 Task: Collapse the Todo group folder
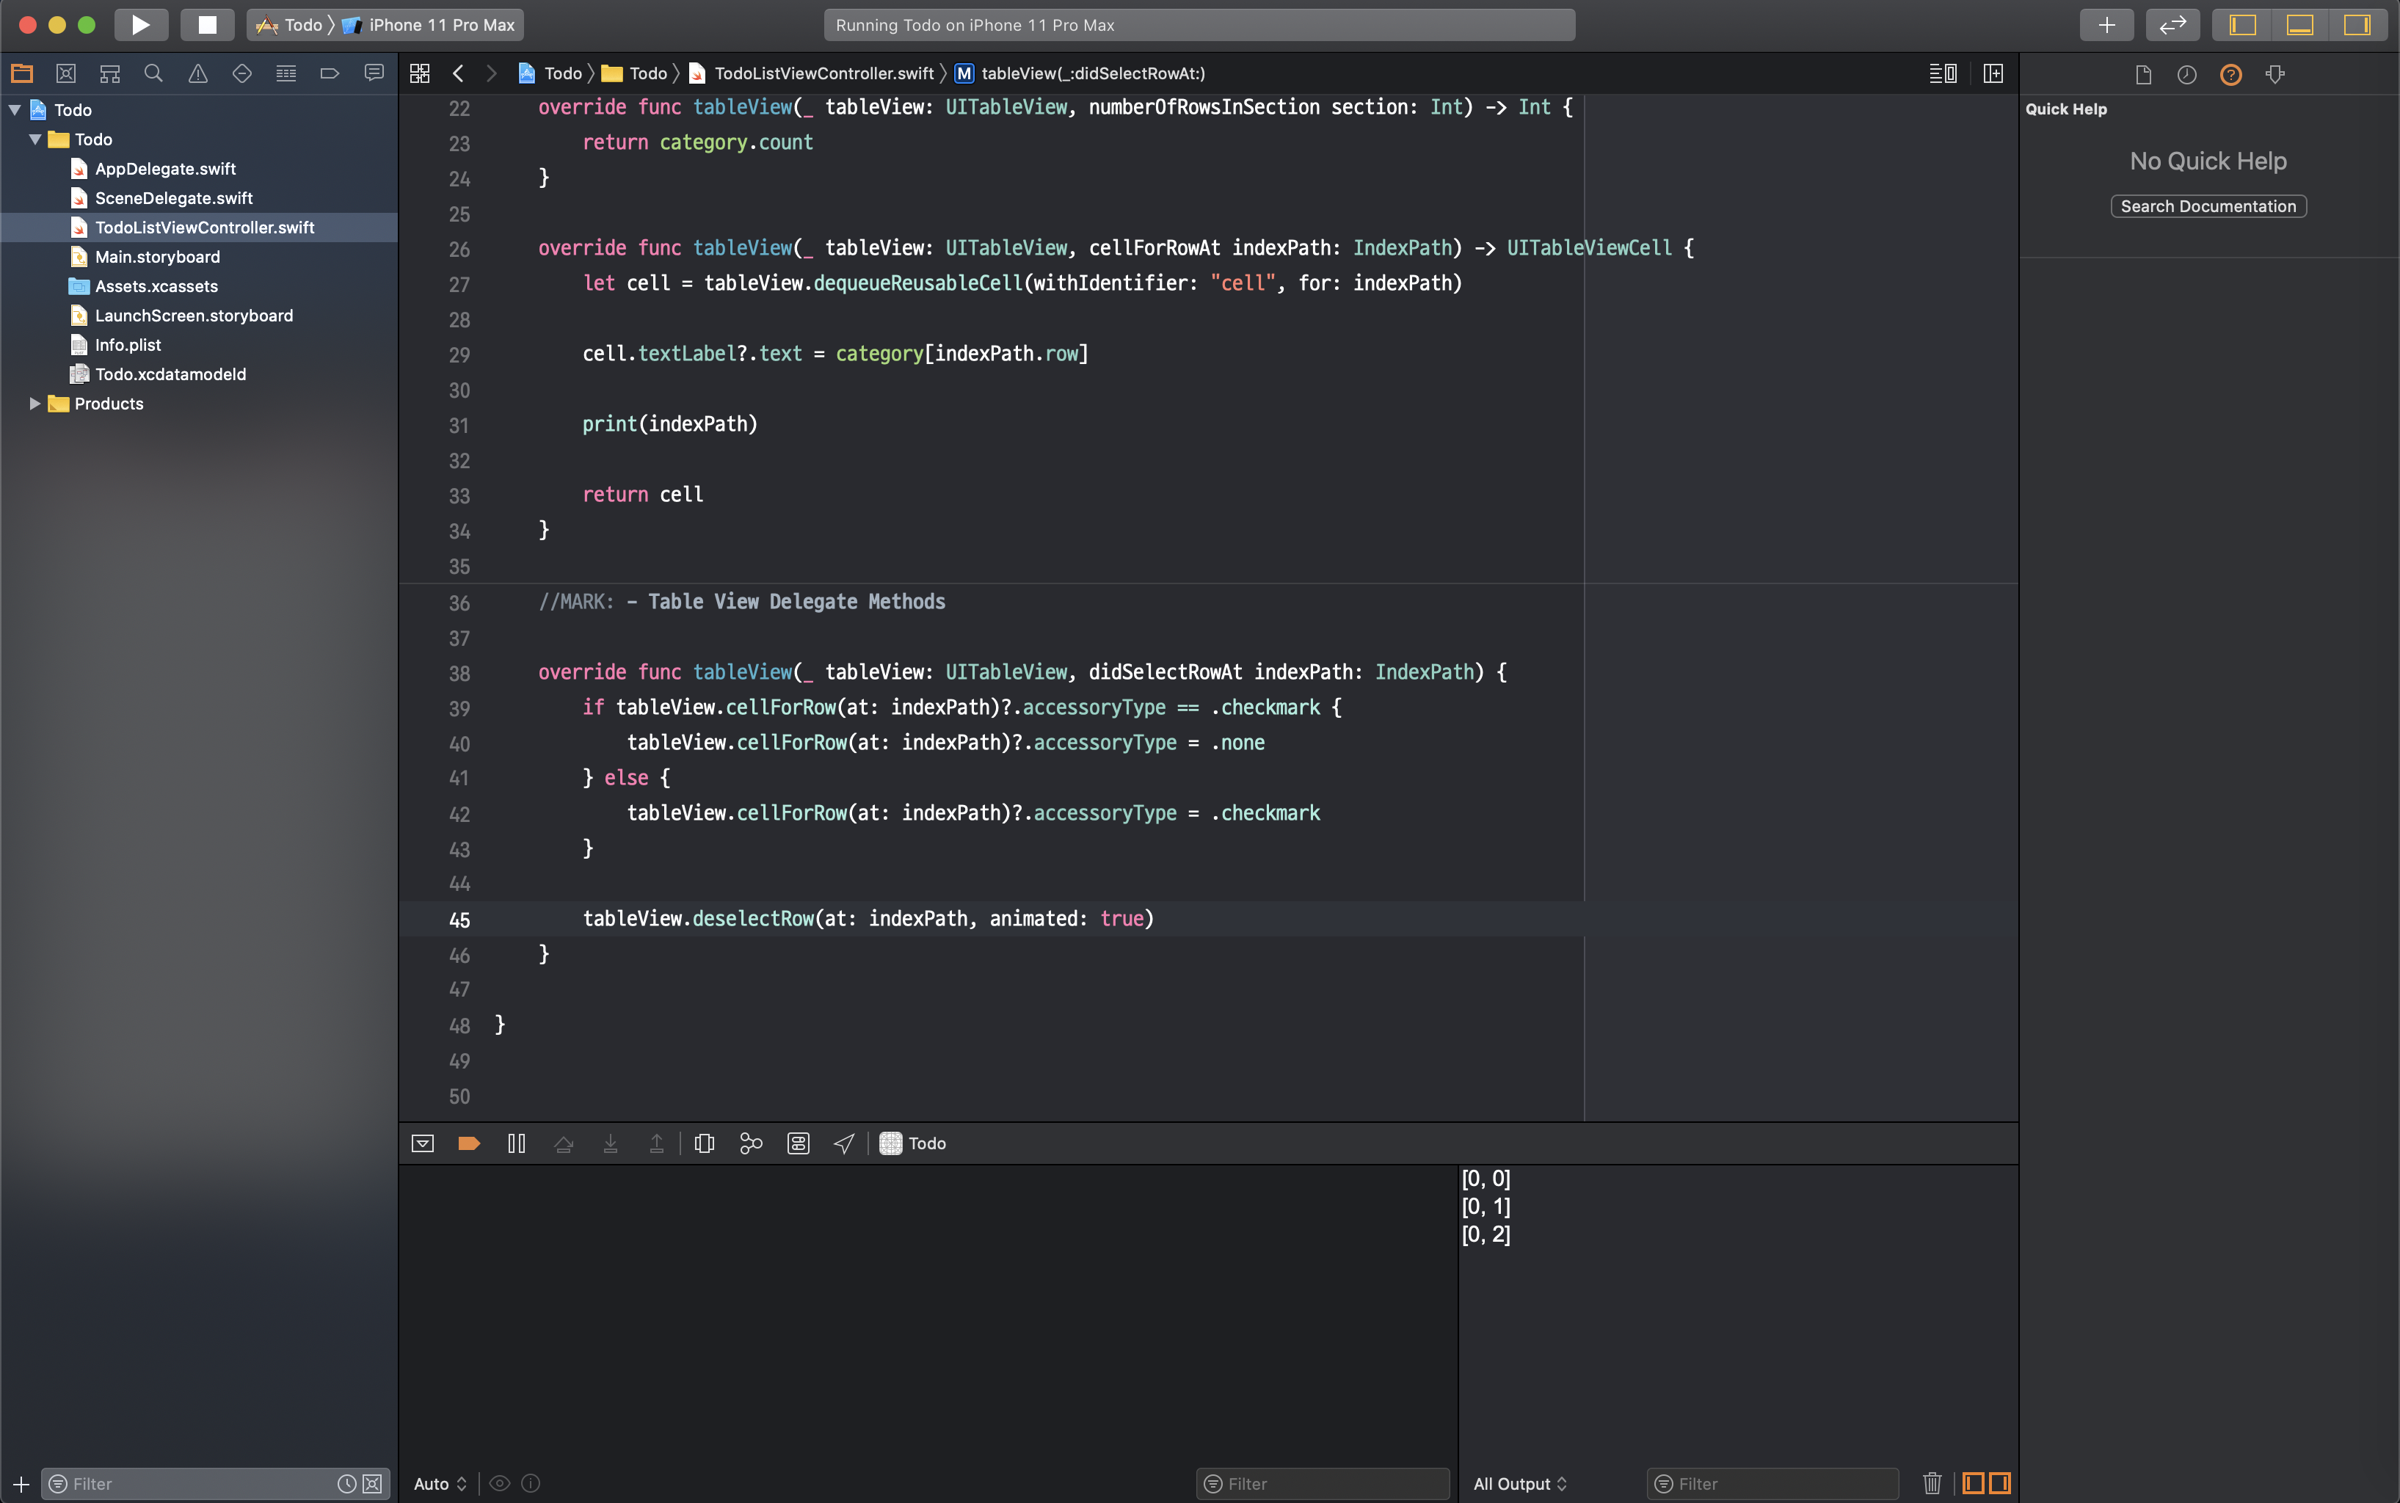(34, 139)
